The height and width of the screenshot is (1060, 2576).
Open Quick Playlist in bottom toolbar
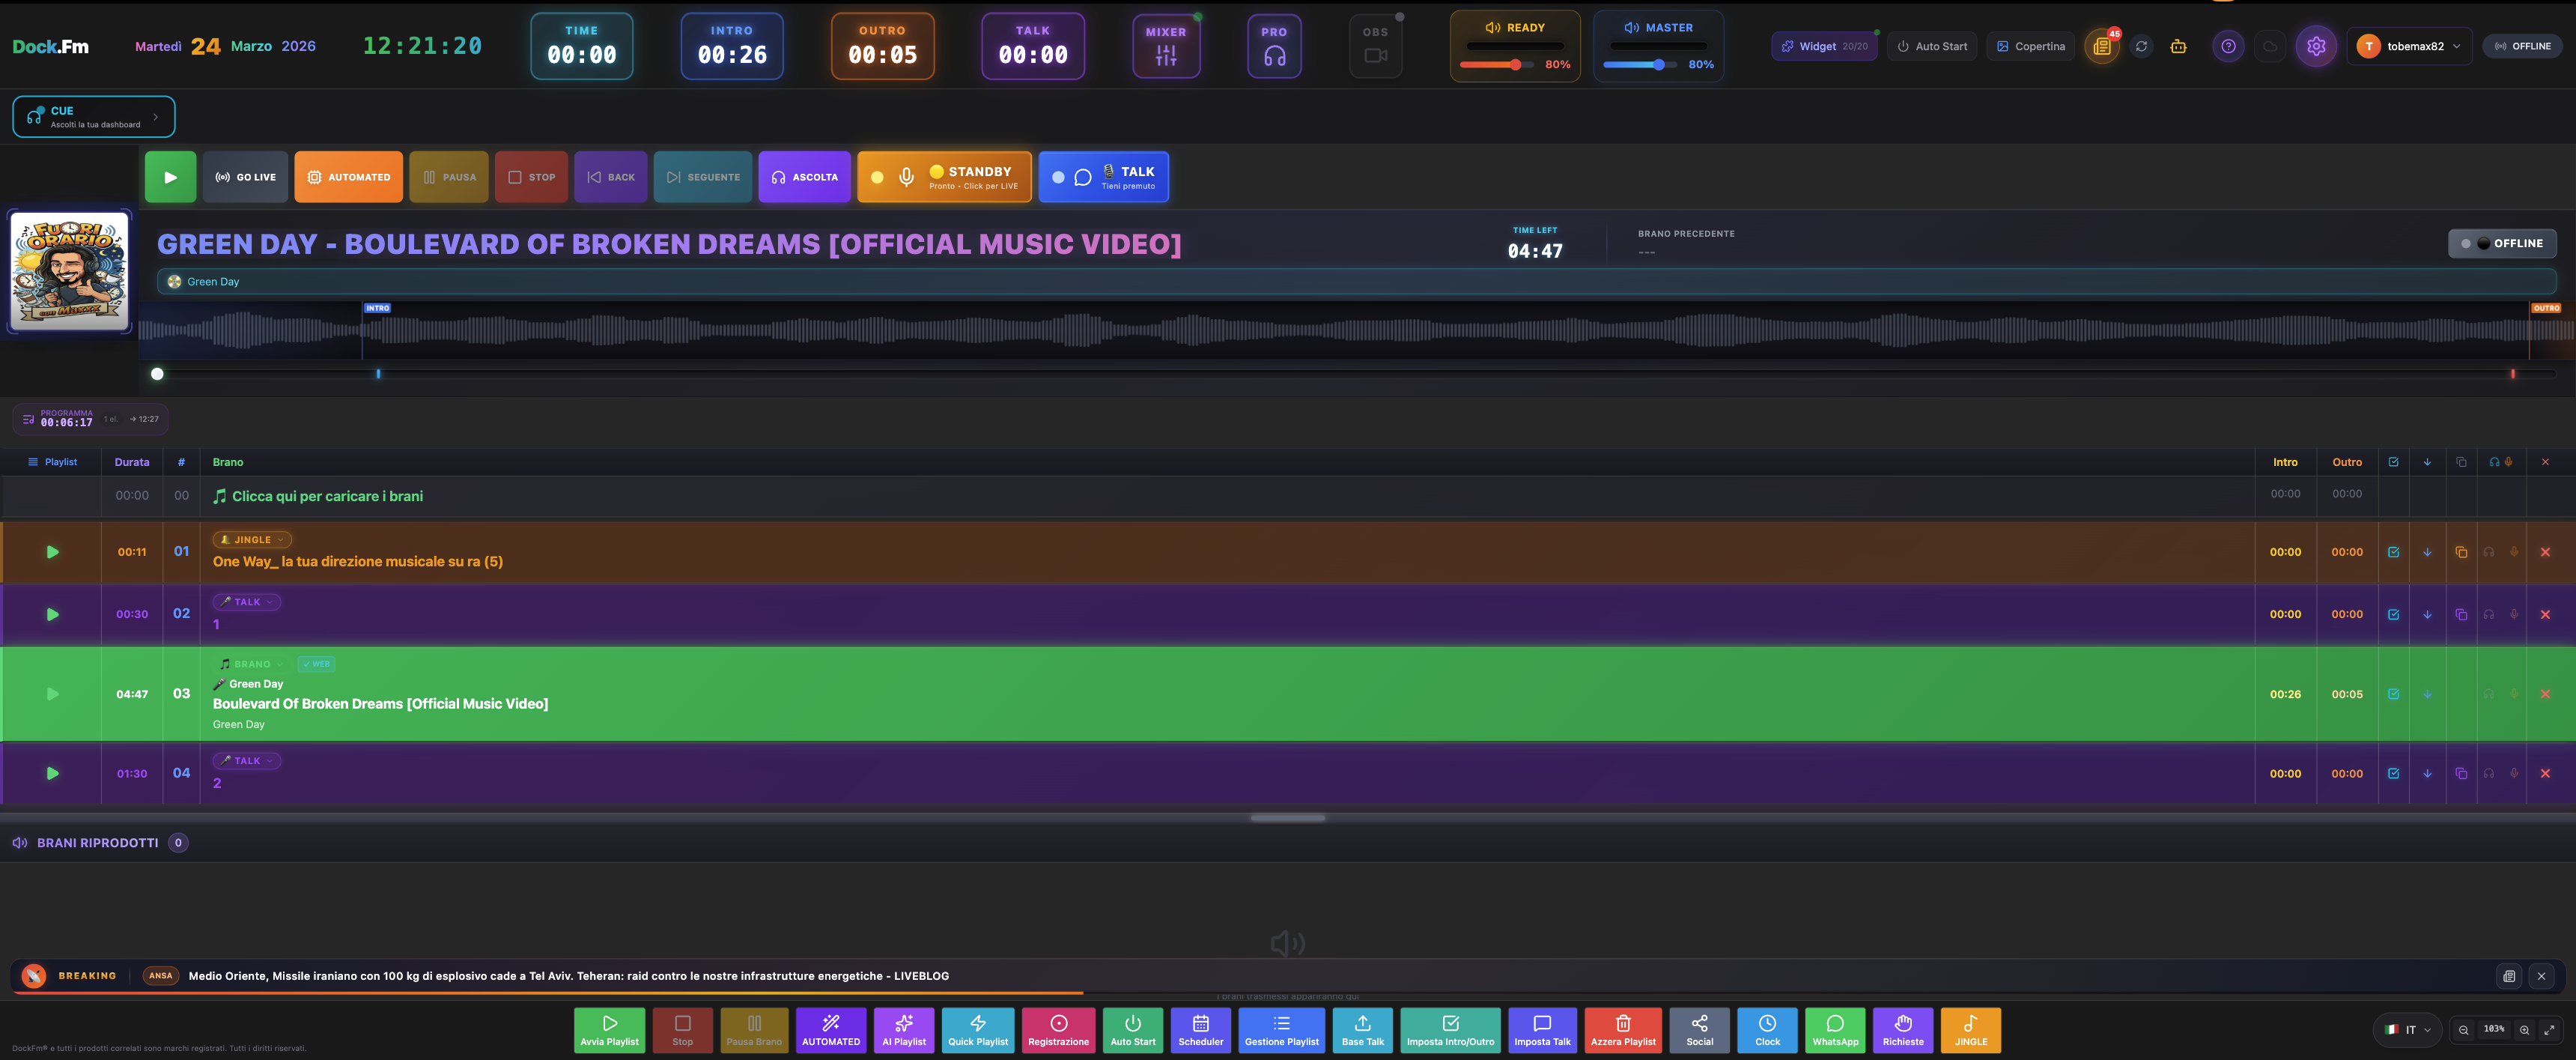tap(978, 1030)
